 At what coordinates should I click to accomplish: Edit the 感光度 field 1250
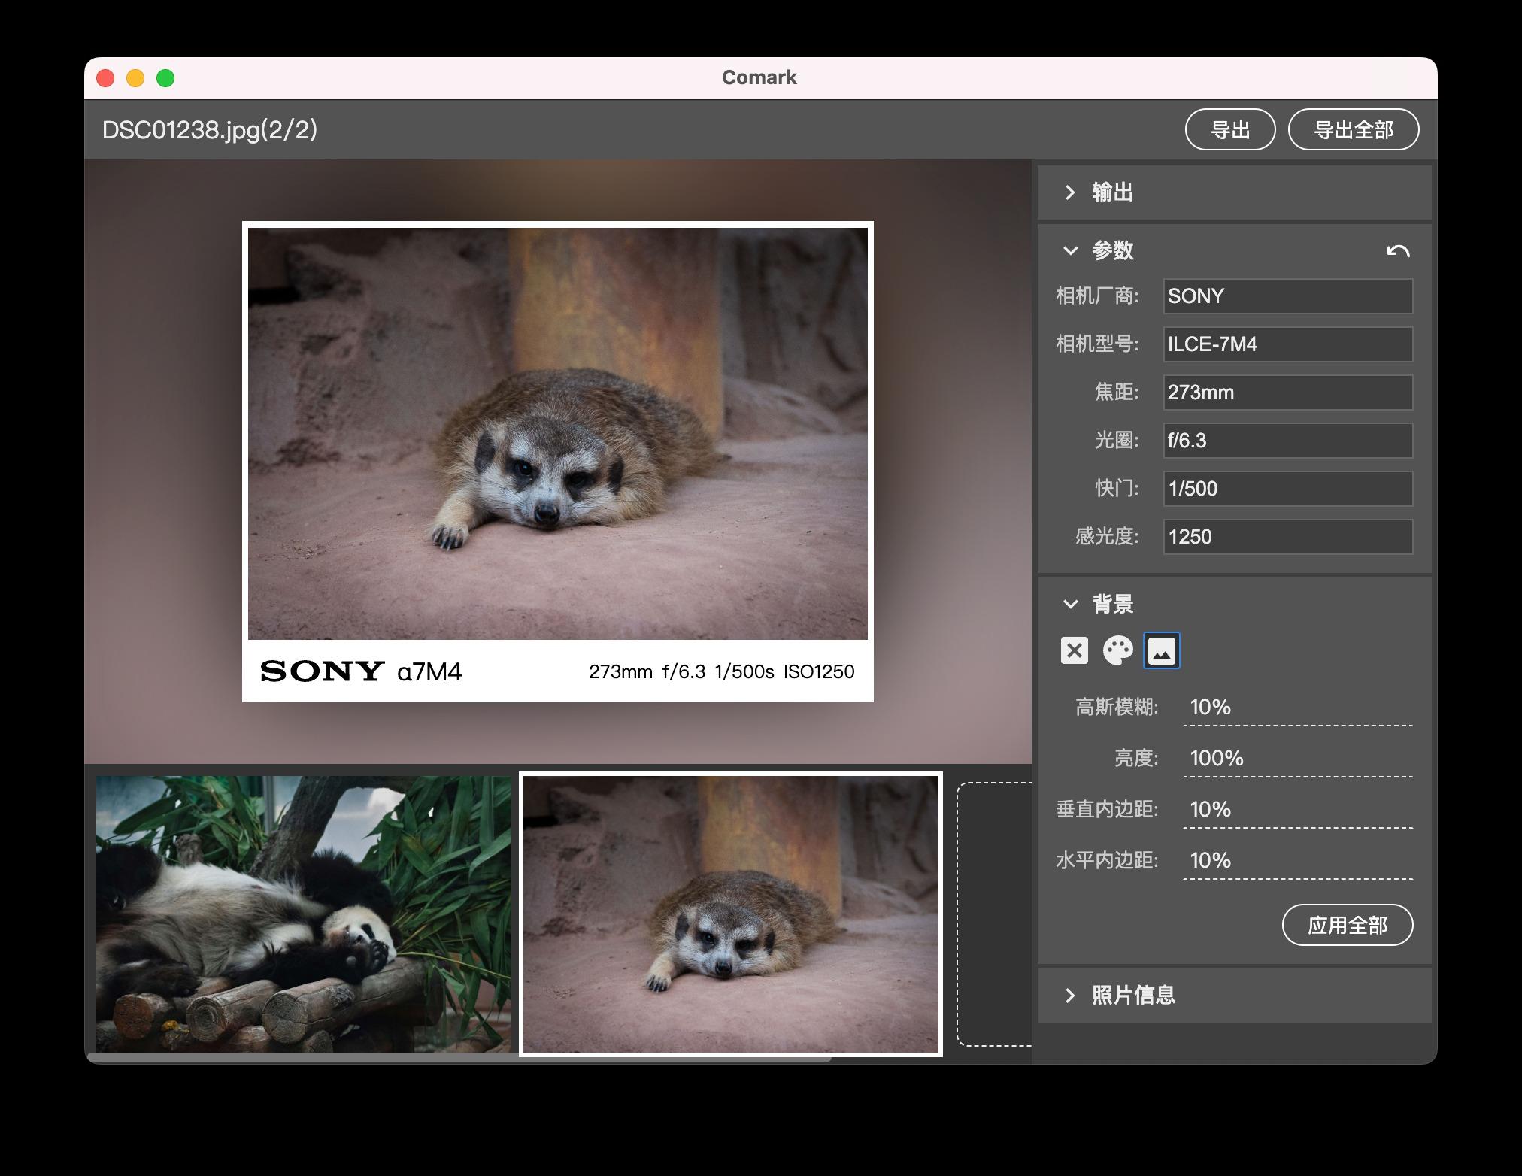tap(1288, 537)
